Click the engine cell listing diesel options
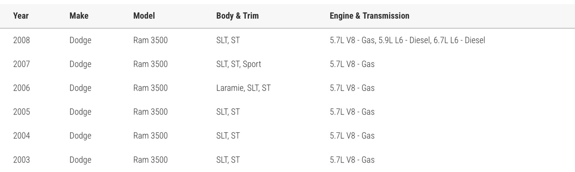Viewport: 575px width, 172px height. (407, 40)
